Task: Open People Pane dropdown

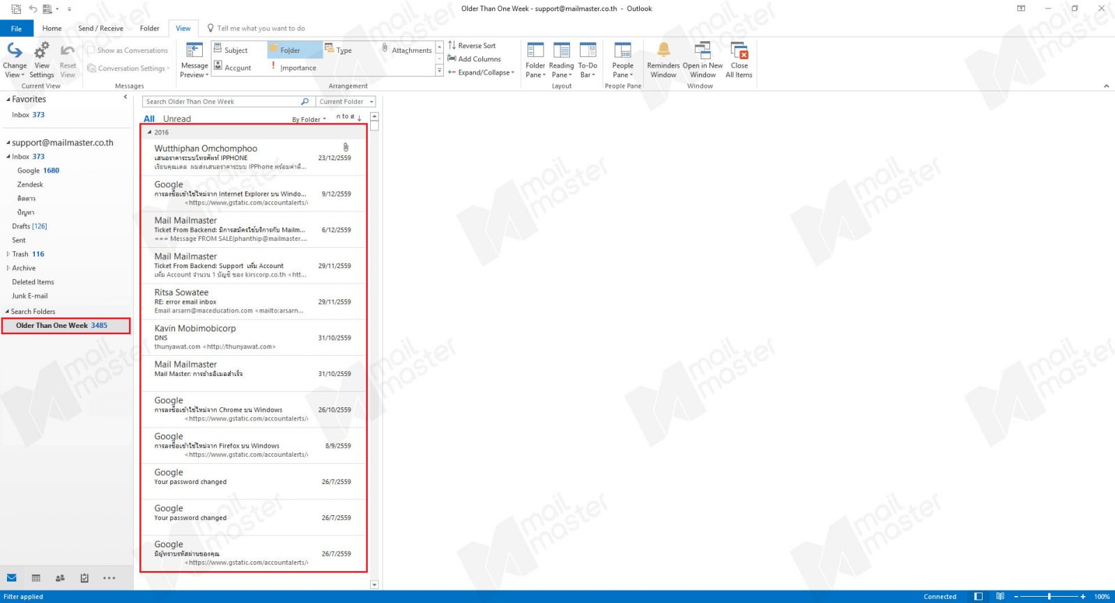Action: (x=623, y=60)
